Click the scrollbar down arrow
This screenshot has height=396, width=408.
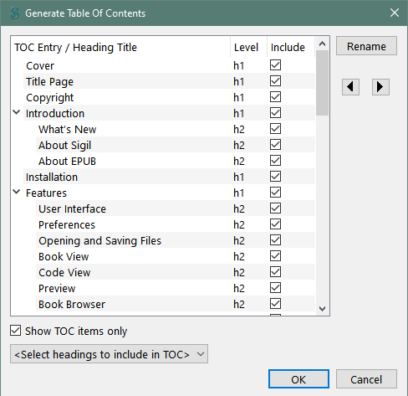pos(323,309)
